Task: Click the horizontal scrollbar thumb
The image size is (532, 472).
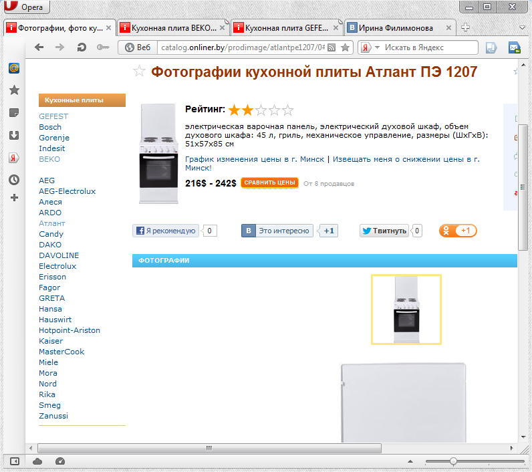Action: click(x=209, y=448)
